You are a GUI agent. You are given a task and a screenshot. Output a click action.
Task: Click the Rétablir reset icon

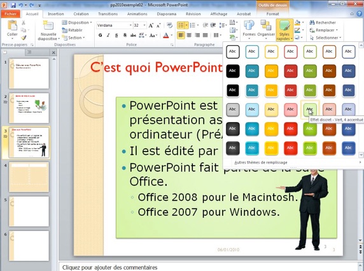(x=72, y=30)
